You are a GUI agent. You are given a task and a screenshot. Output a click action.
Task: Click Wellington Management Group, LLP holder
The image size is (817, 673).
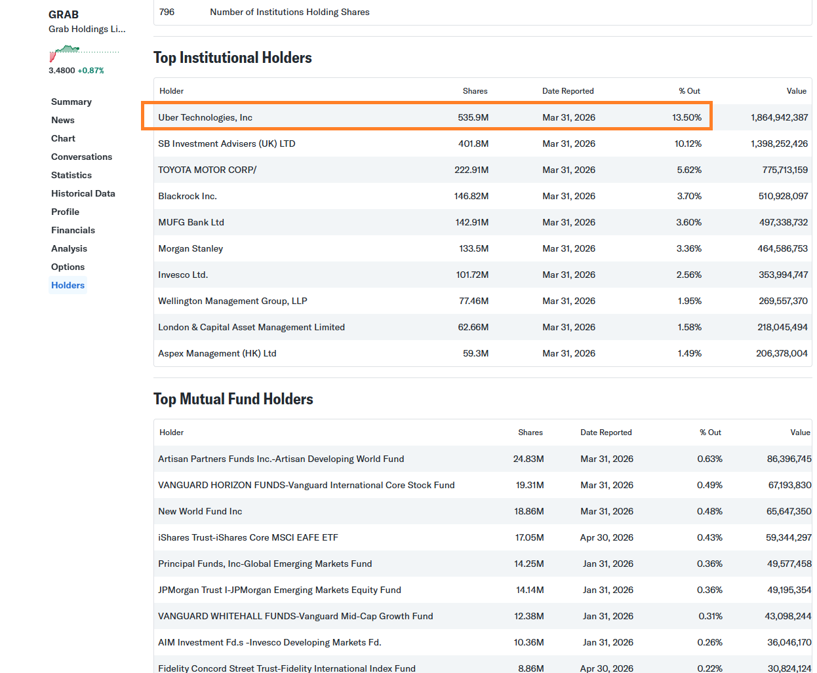(x=232, y=301)
